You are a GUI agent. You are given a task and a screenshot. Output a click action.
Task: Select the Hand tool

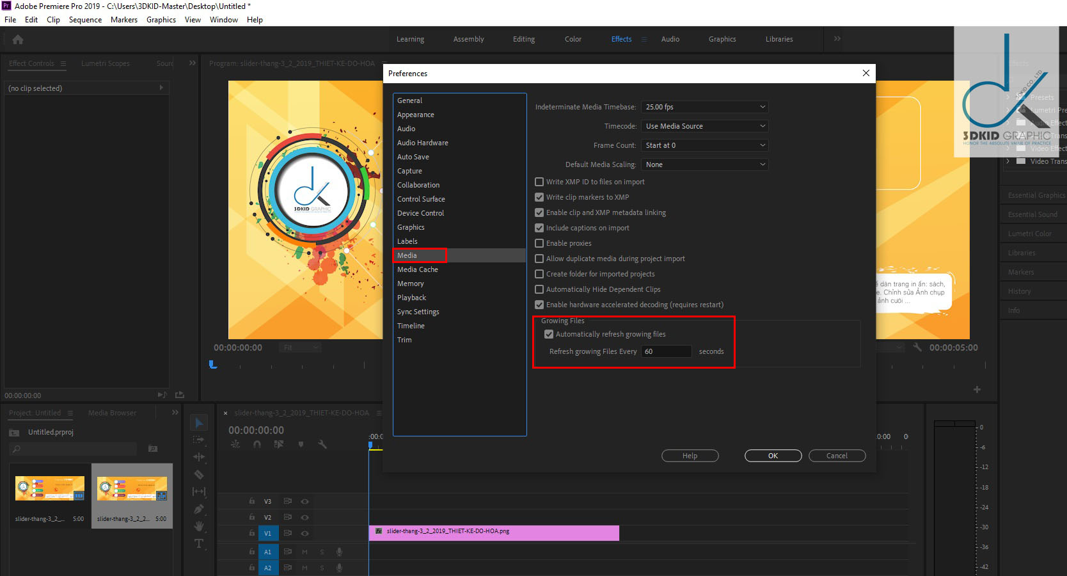click(x=199, y=526)
